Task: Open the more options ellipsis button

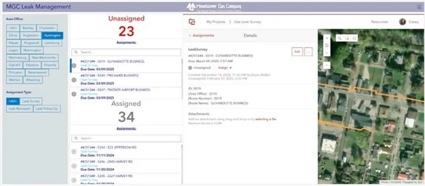Action: click(x=308, y=52)
